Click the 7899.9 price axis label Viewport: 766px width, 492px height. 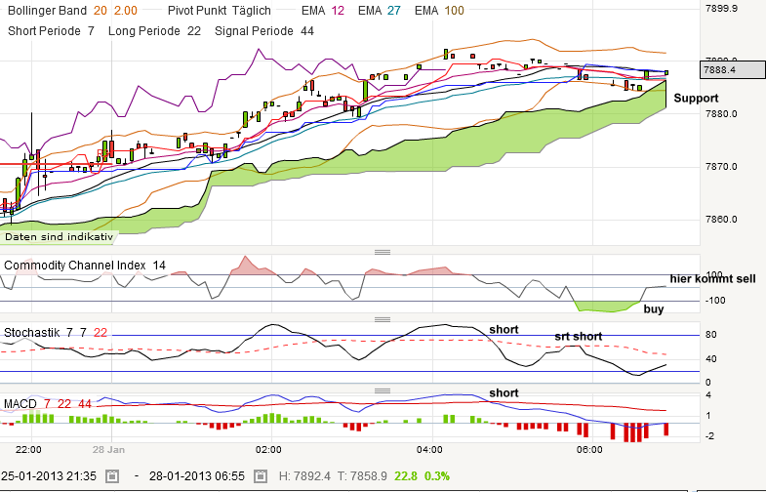pyautogui.click(x=721, y=9)
